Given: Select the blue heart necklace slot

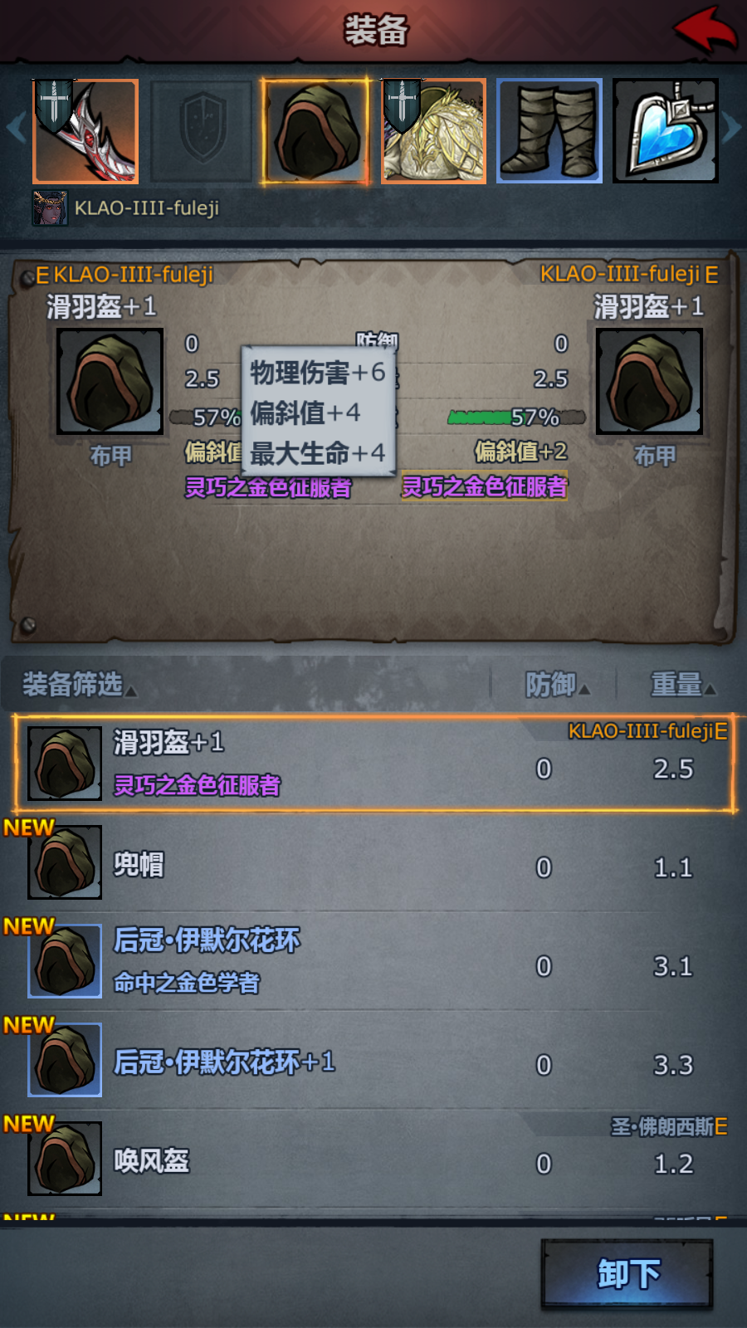Looking at the screenshot, I should pos(666,131).
